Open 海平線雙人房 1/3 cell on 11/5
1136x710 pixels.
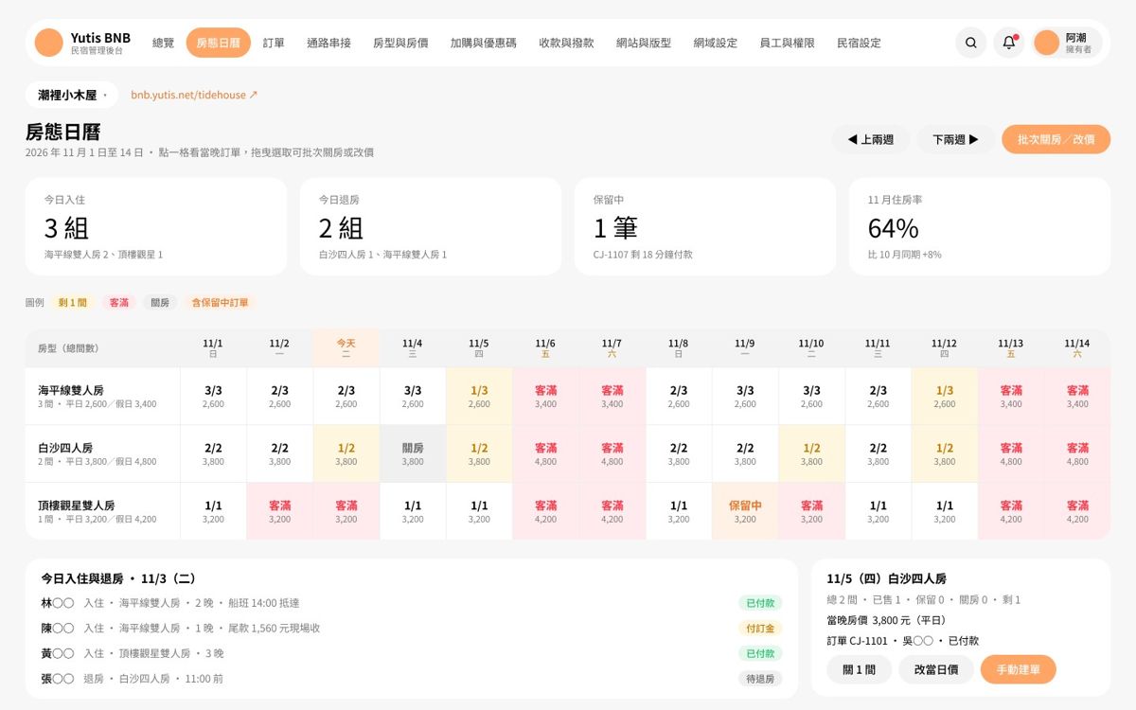(x=479, y=397)
